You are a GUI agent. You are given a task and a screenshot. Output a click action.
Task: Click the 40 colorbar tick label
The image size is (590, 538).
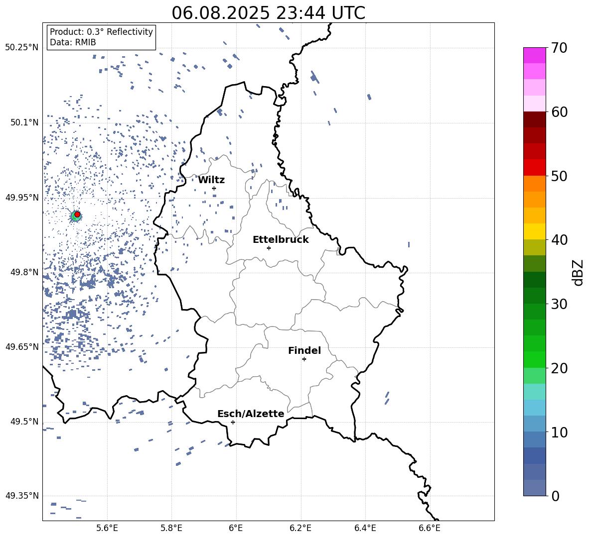pos(559,240)
